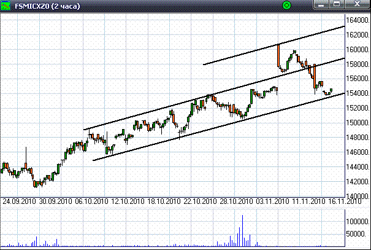Click the 06.10.2010 date label
The height and width of the screenshot is (250, 371).
pos(91,201)
